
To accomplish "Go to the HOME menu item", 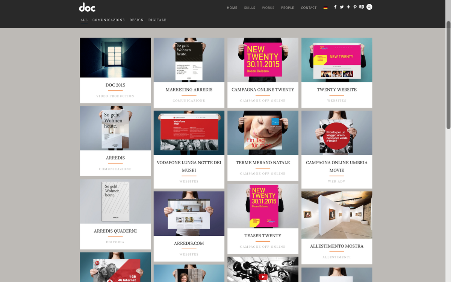I will (232, 8).
